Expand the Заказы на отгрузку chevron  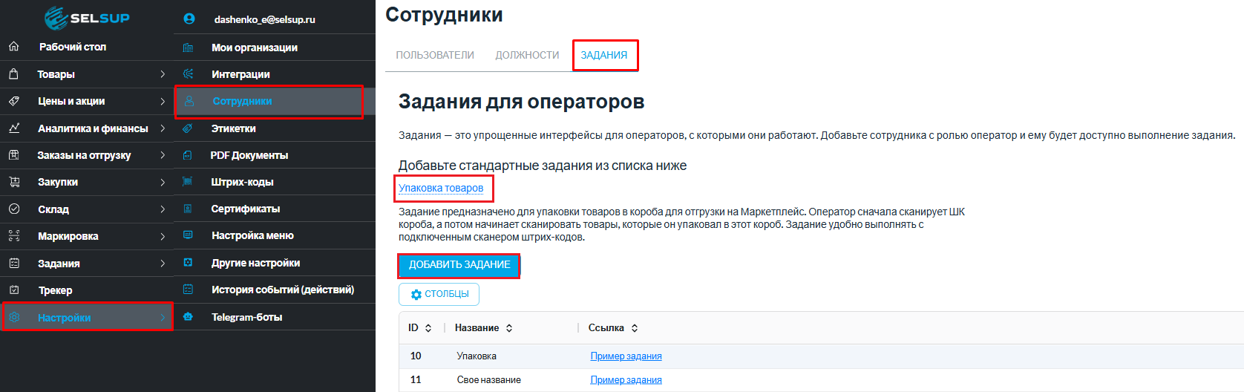tap(163, 155)
